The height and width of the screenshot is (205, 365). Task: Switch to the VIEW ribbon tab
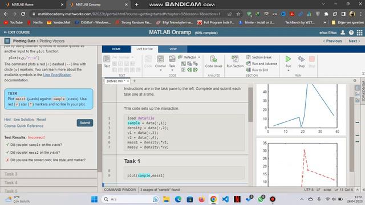click(x=173, y=49)
